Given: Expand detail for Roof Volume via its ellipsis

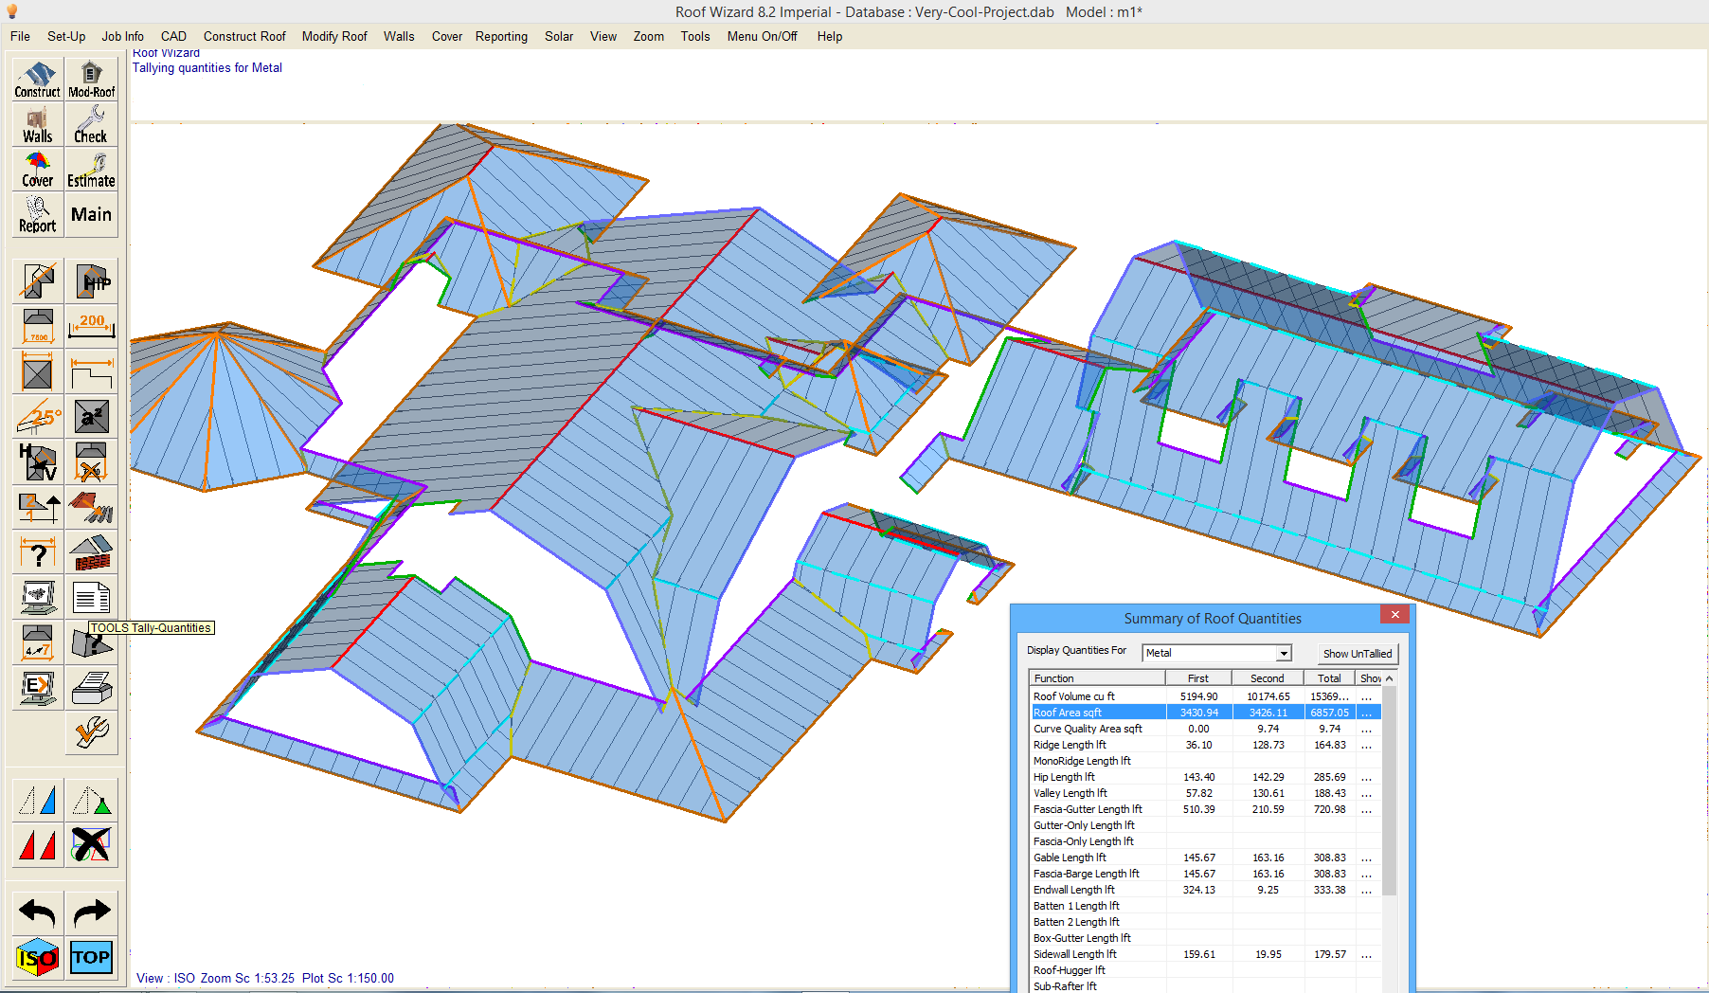Looking at the screenshot, I should tap(1365, 695).
